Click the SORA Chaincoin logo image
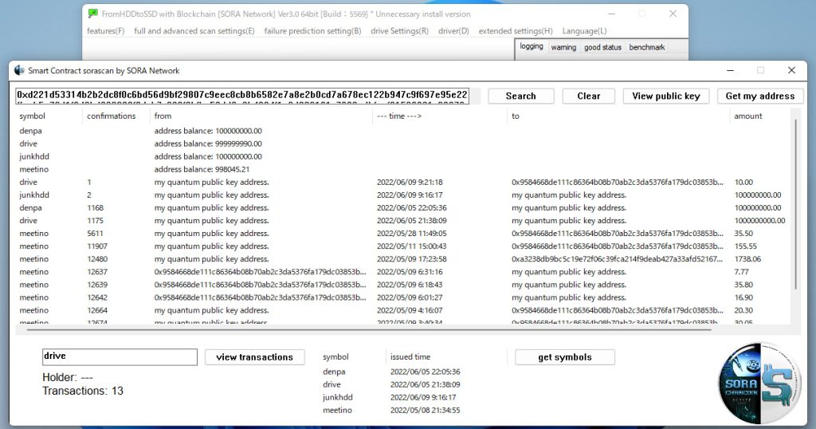 759,383
